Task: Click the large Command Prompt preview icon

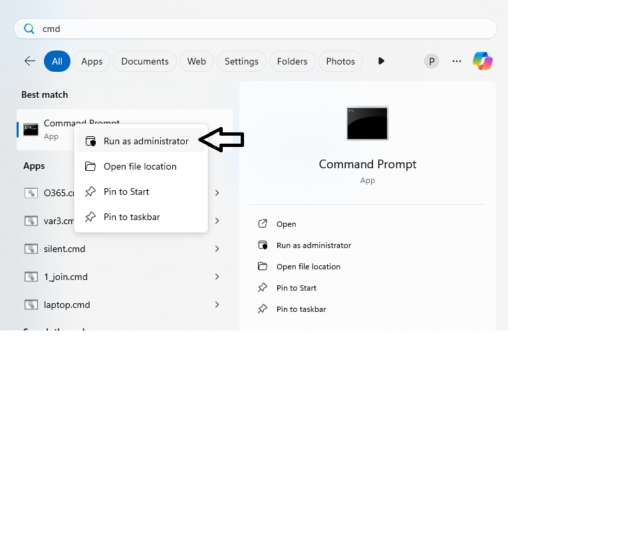Action: click(367, 123)
